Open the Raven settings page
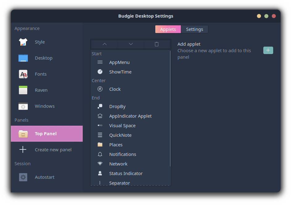 (x=41, y=90)
